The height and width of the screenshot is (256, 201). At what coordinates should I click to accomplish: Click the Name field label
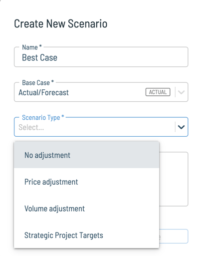[x=32, y=47]
